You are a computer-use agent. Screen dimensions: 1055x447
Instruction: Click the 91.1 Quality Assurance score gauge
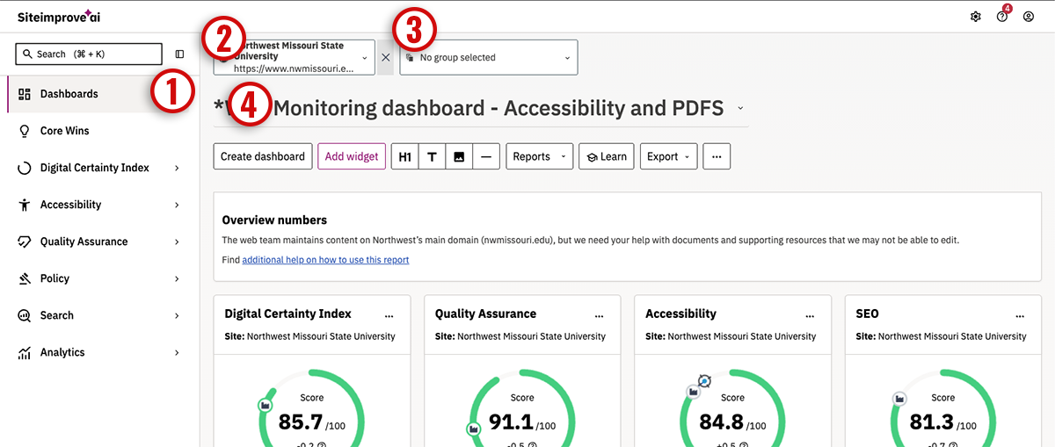522,422
